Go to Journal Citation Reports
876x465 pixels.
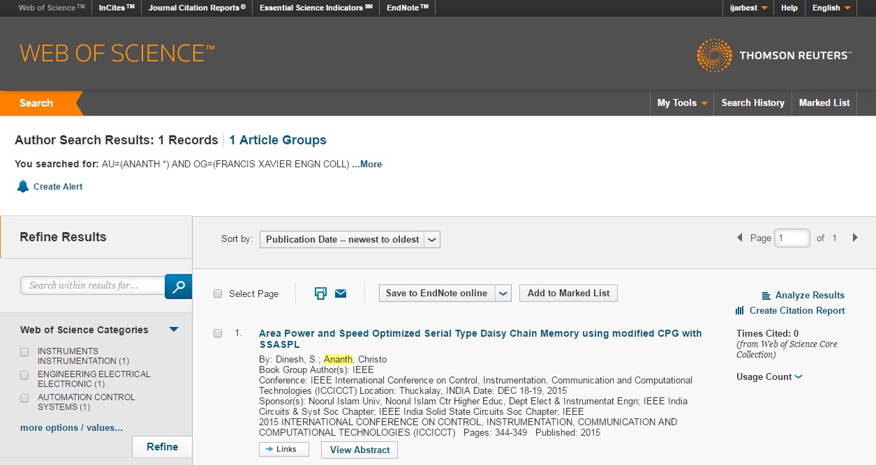(x=197, y=8)
